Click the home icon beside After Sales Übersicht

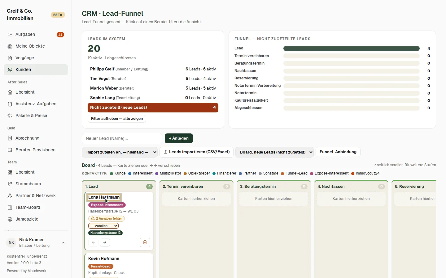[10, 92]
